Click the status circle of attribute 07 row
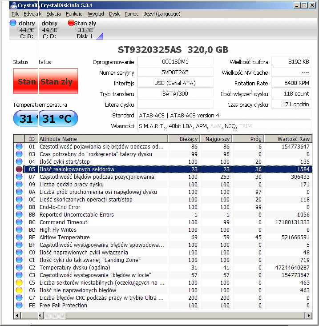Viewport: 319px width, 326px height. (x=19, y=177)
